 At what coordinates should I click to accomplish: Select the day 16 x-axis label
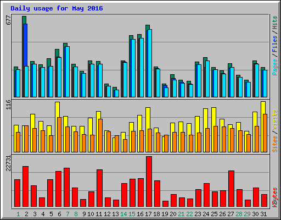click(x=140, y=214)
